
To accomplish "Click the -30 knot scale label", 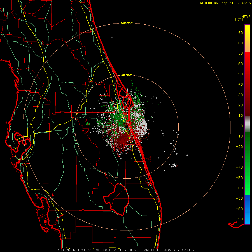I will tap(239, 157).
